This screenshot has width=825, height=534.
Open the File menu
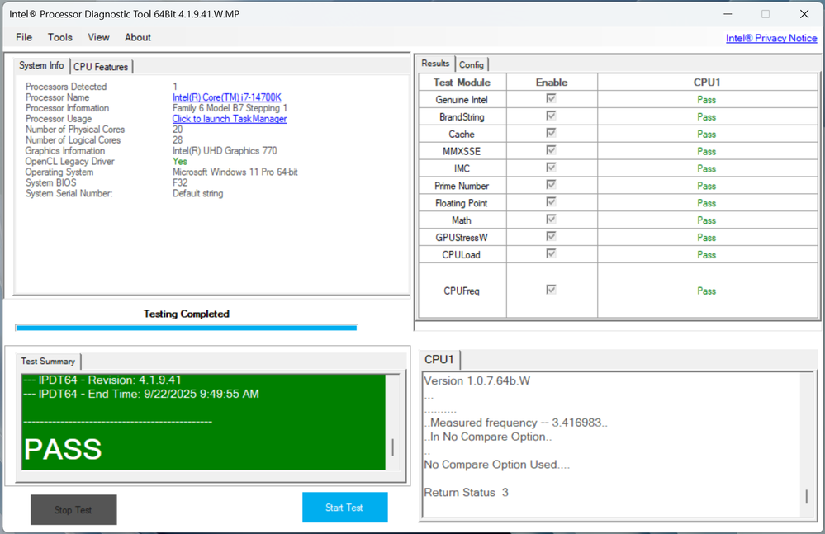pos(24,37)
